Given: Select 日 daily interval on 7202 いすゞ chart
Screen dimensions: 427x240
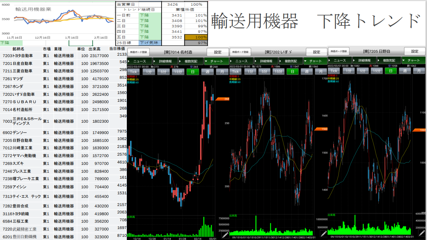Looking at the screenshot, I should 293,71.
